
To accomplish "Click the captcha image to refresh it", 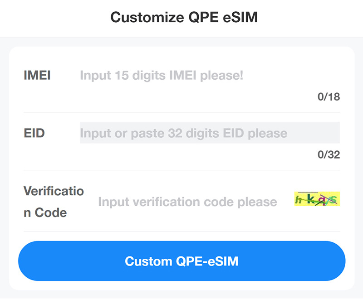I will pos(317,199).
